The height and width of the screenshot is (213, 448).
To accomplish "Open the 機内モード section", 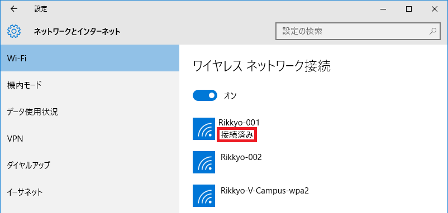I will tap(90, 85).
